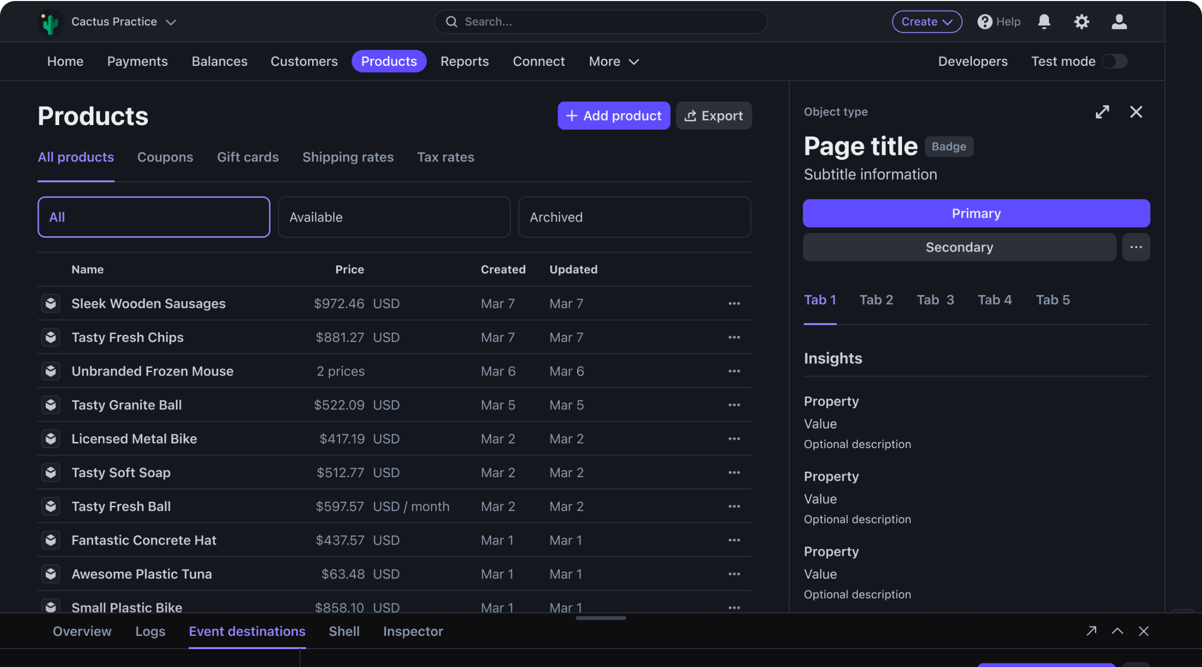
Task: Pop out developer panel with arrow icon
Action: click(x=1091, y=631)
